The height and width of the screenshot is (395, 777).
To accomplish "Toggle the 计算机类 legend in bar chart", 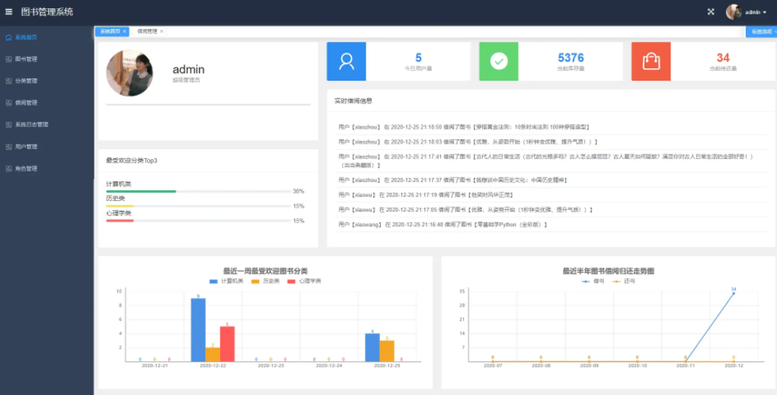I will coord(226,281).
